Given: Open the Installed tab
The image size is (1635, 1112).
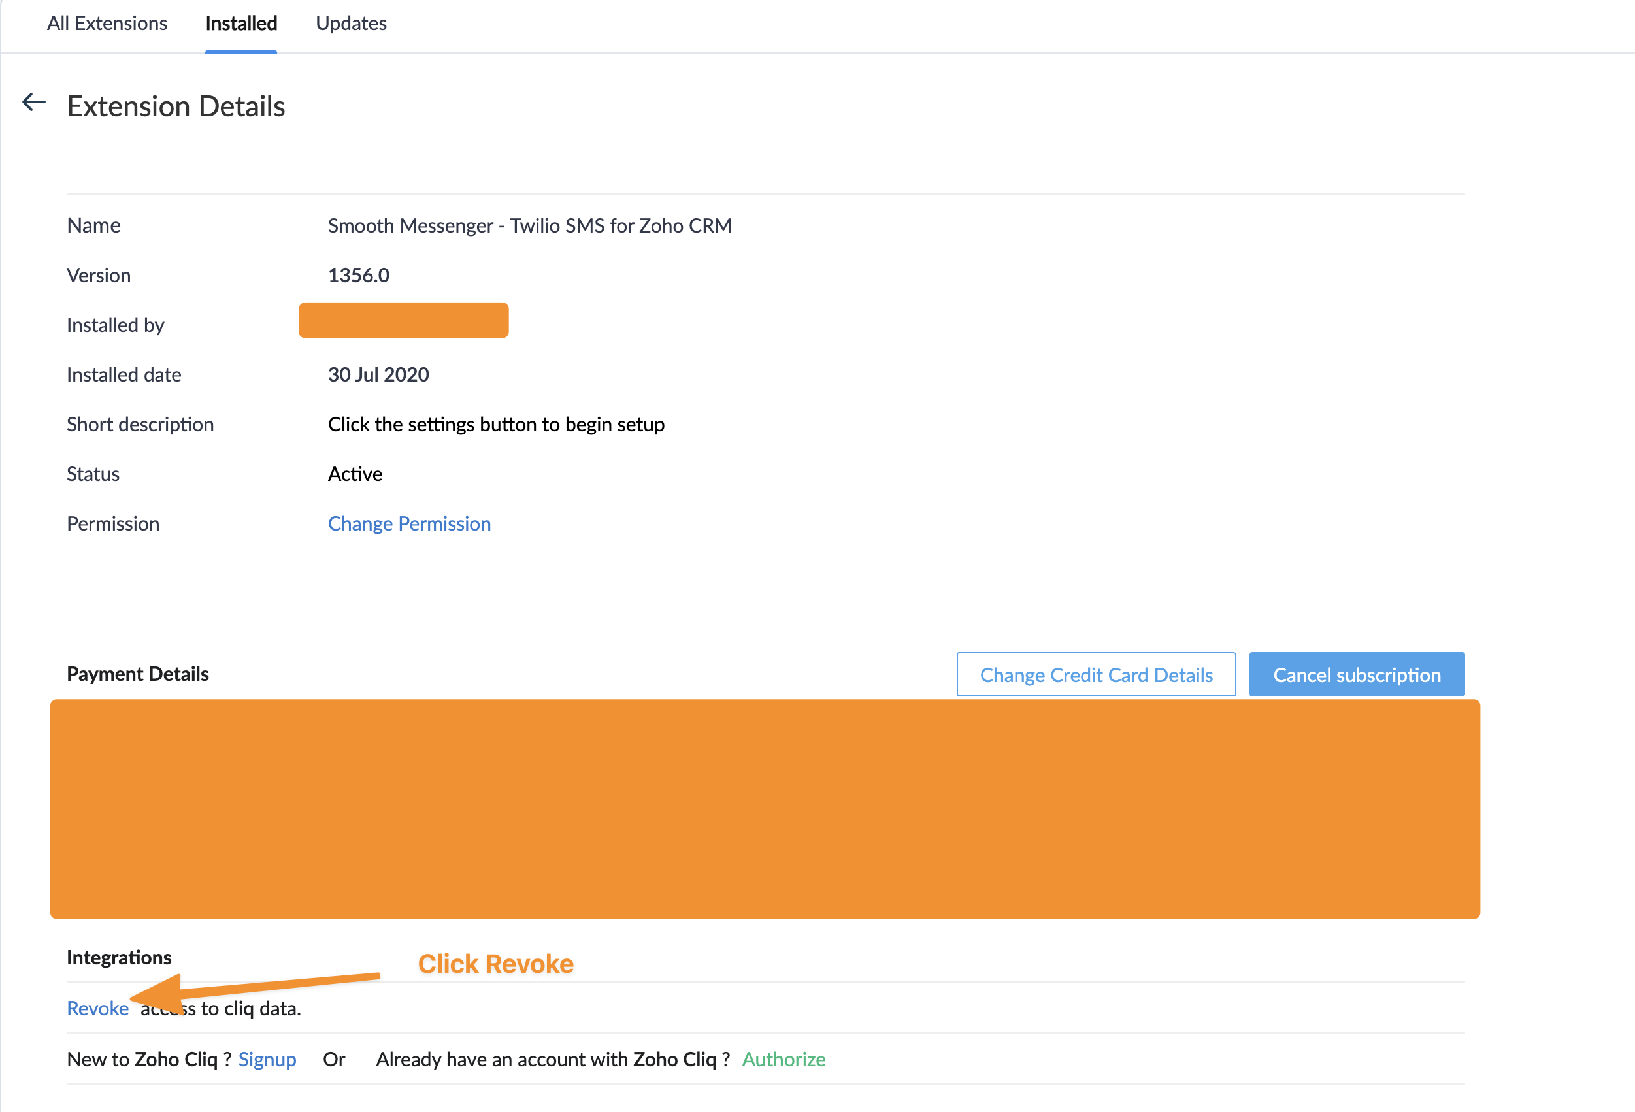Looking at the screenshot, I should pos(240,24).
